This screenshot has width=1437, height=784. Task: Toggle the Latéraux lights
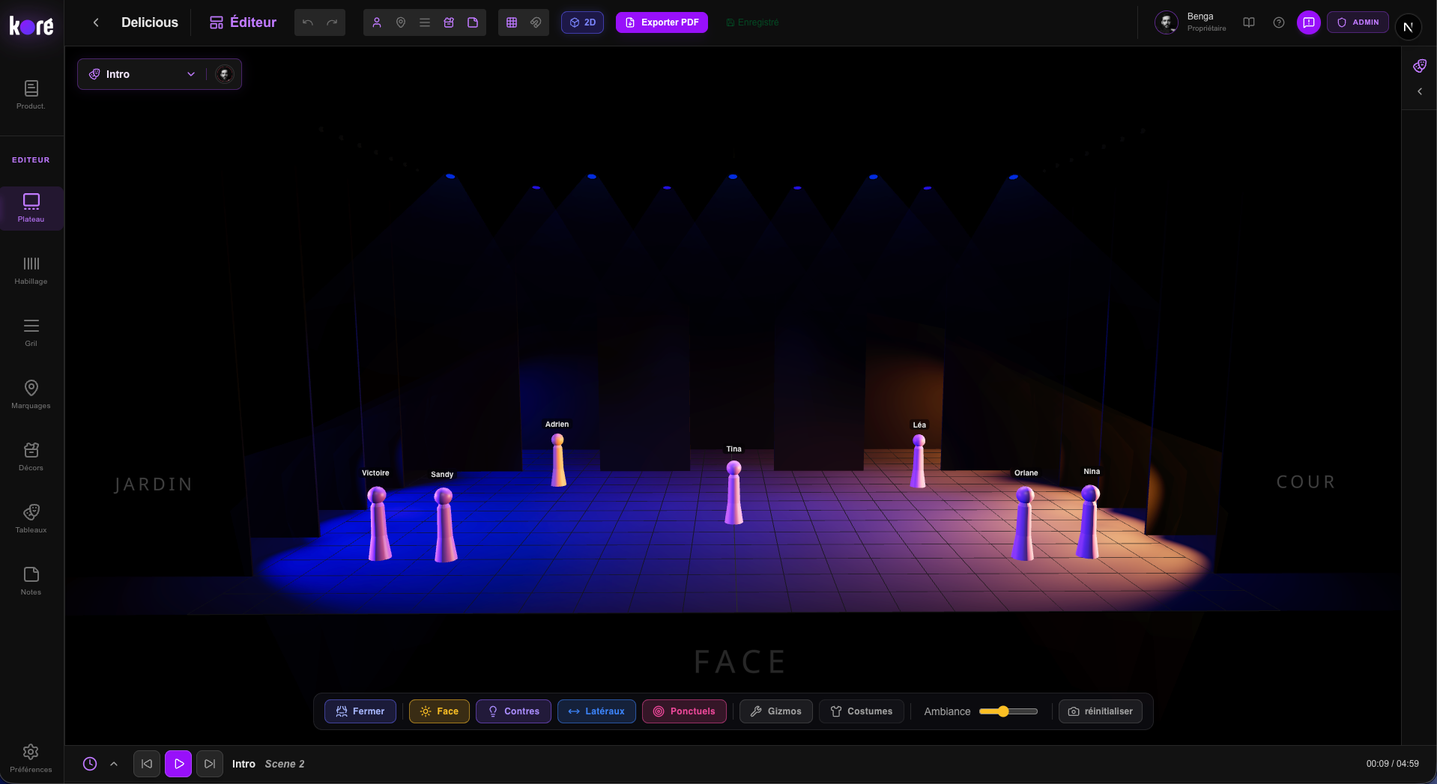(596, 711)
